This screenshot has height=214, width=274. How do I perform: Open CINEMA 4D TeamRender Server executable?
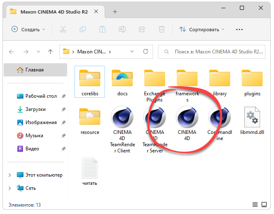pos(155,129)
